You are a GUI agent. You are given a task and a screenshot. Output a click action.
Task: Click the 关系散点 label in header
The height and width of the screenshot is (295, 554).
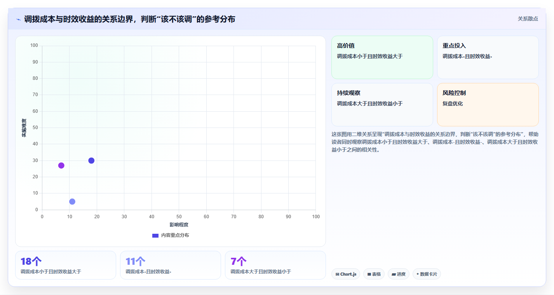(x=528, y=19)
